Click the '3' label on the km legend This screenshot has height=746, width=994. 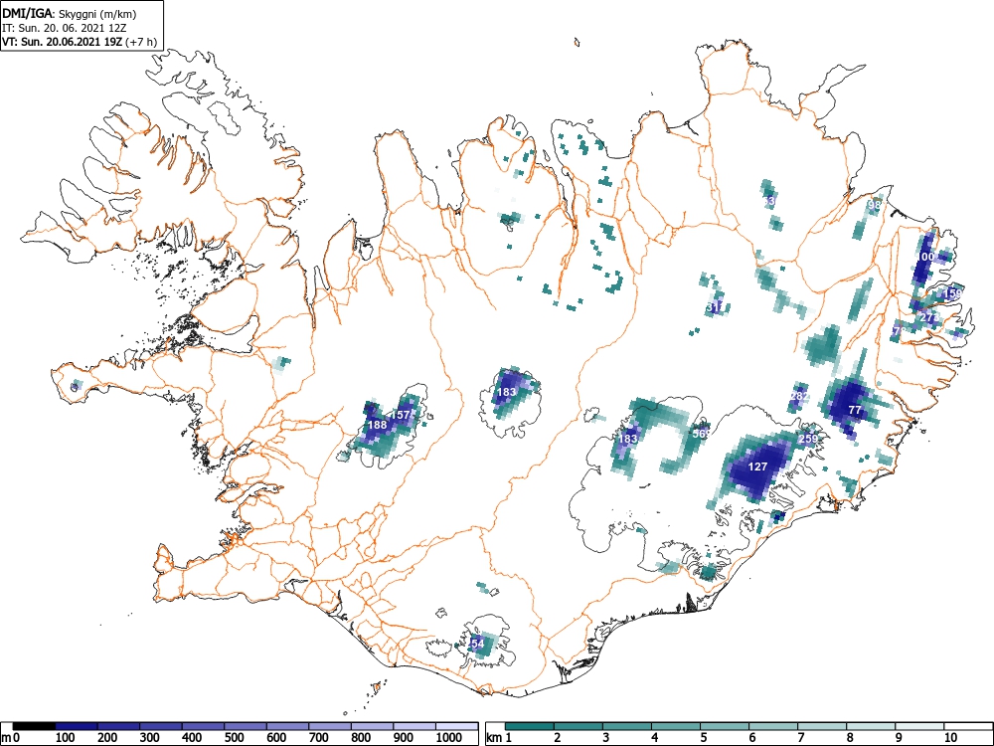click(x=606, y=738)
